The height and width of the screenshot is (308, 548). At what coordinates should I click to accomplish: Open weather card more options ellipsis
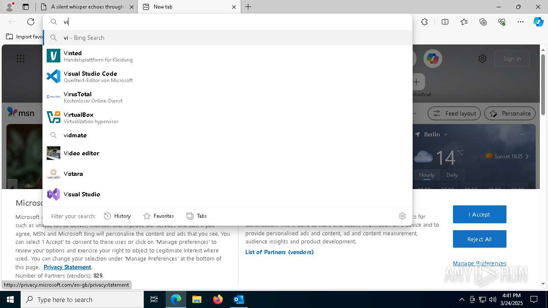[x=522, y=134]
